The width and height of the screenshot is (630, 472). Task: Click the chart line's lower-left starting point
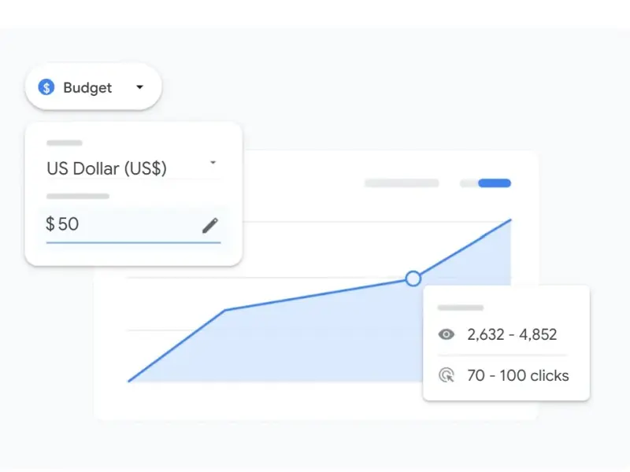point(128,382)
